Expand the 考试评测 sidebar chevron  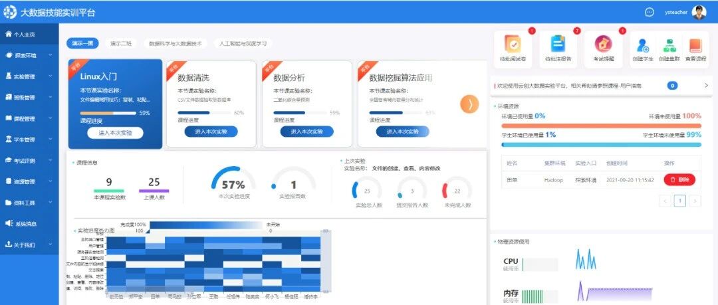pyautogui.click(x=51, y=161)
